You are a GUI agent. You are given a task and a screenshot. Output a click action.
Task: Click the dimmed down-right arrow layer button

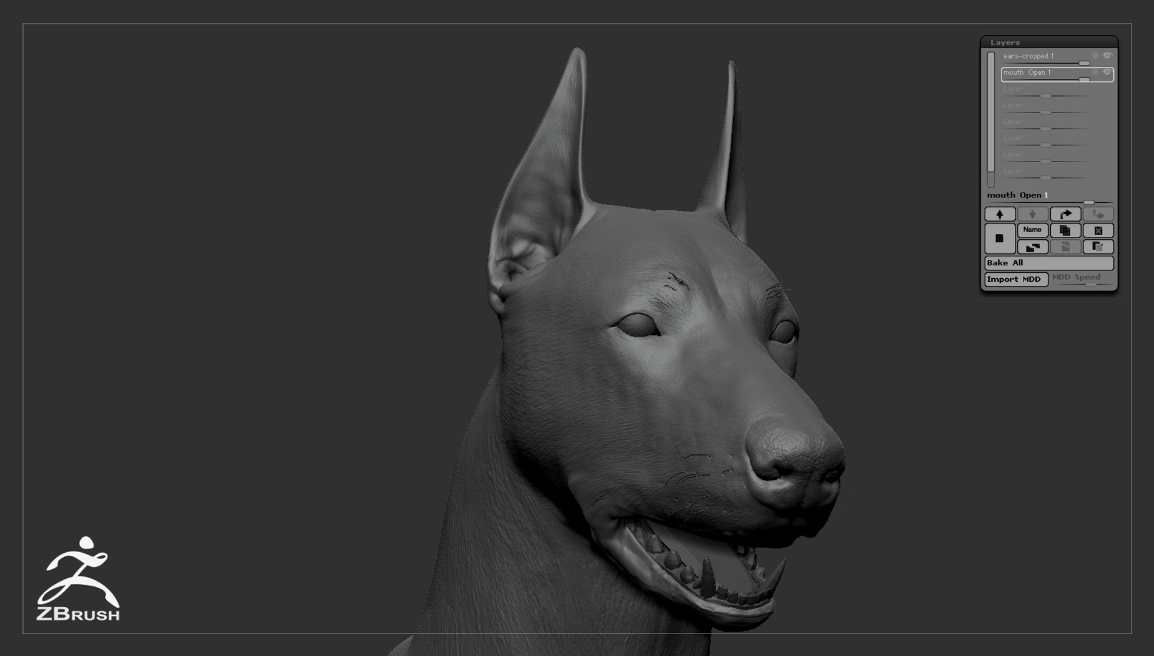[1098, 214]
